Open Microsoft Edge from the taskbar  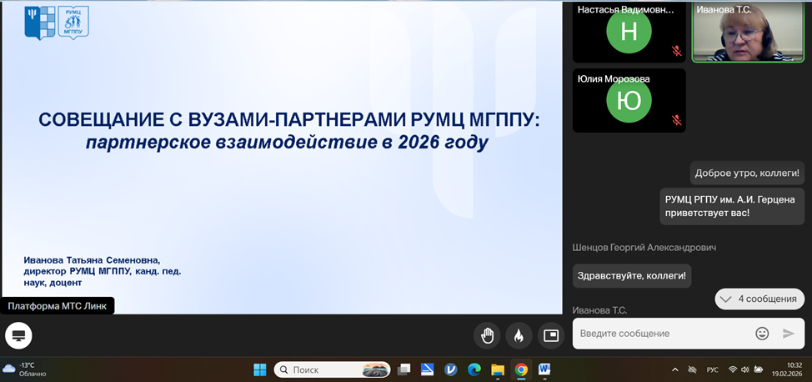click(474, 369)
